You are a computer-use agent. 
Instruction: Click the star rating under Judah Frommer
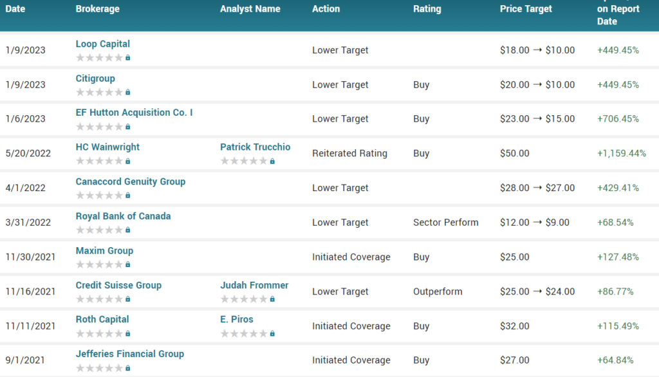[x=244, y=299]
